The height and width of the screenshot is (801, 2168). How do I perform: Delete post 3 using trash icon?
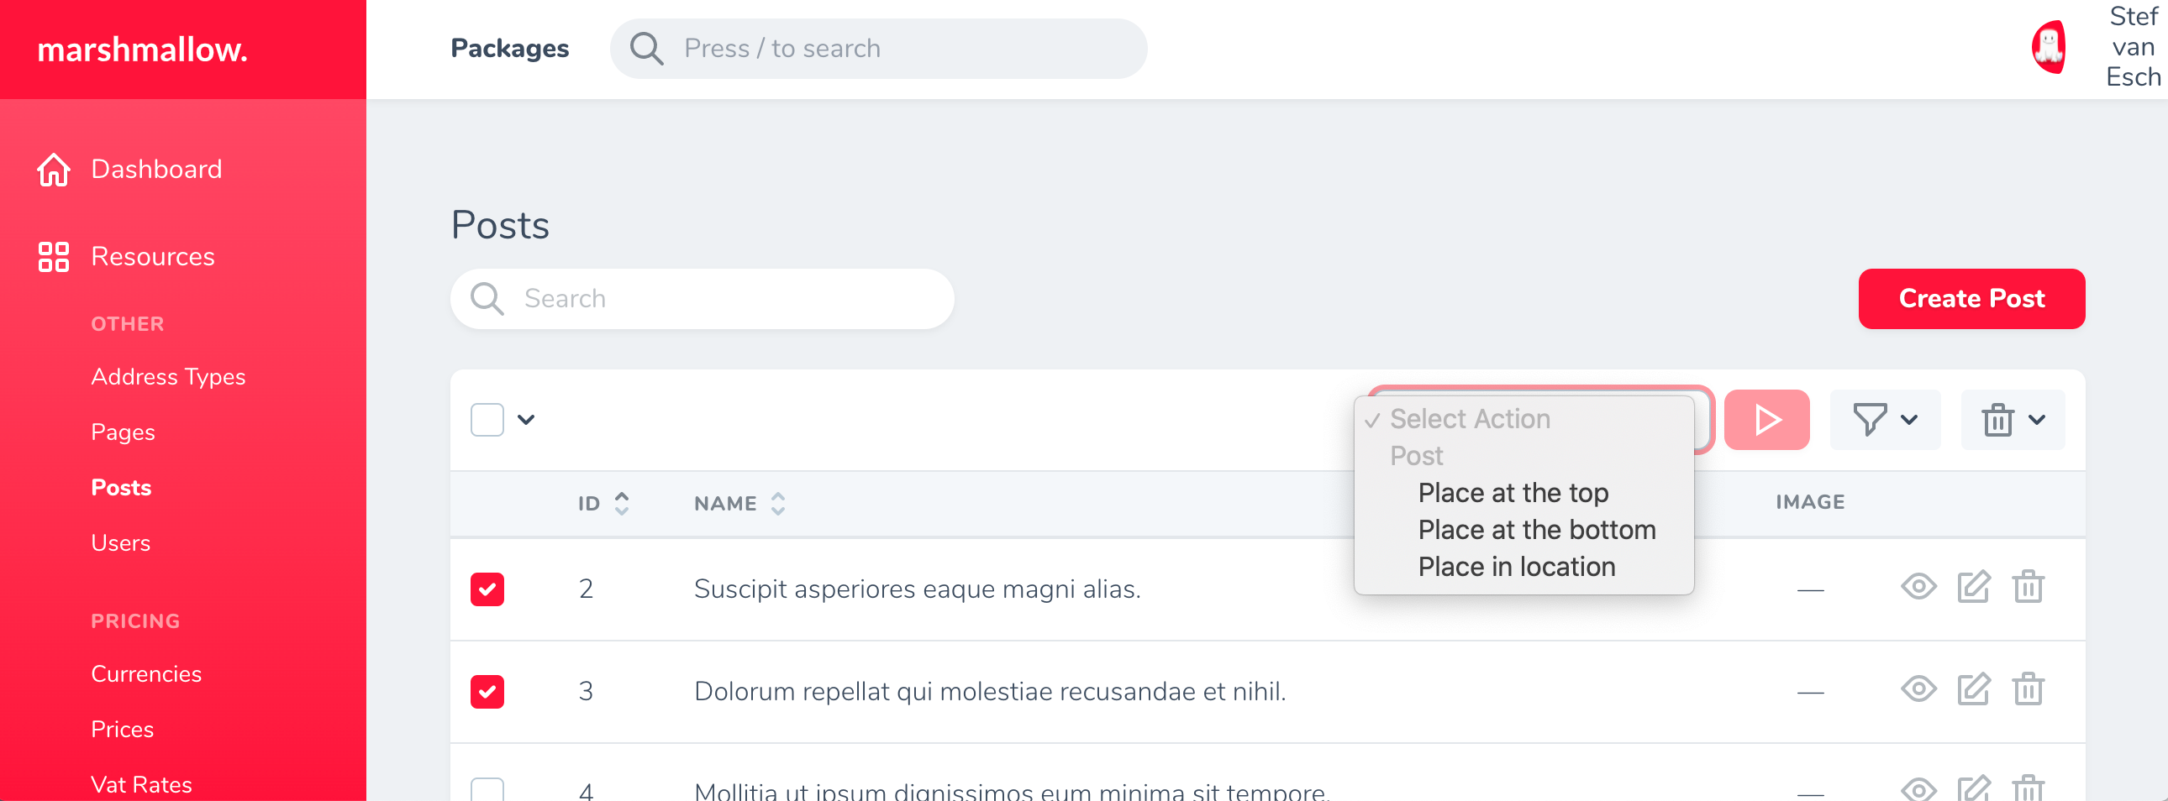(x=2028, y=690)
